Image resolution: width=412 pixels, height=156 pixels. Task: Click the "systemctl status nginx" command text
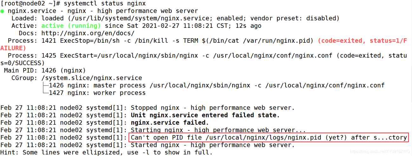105,4
